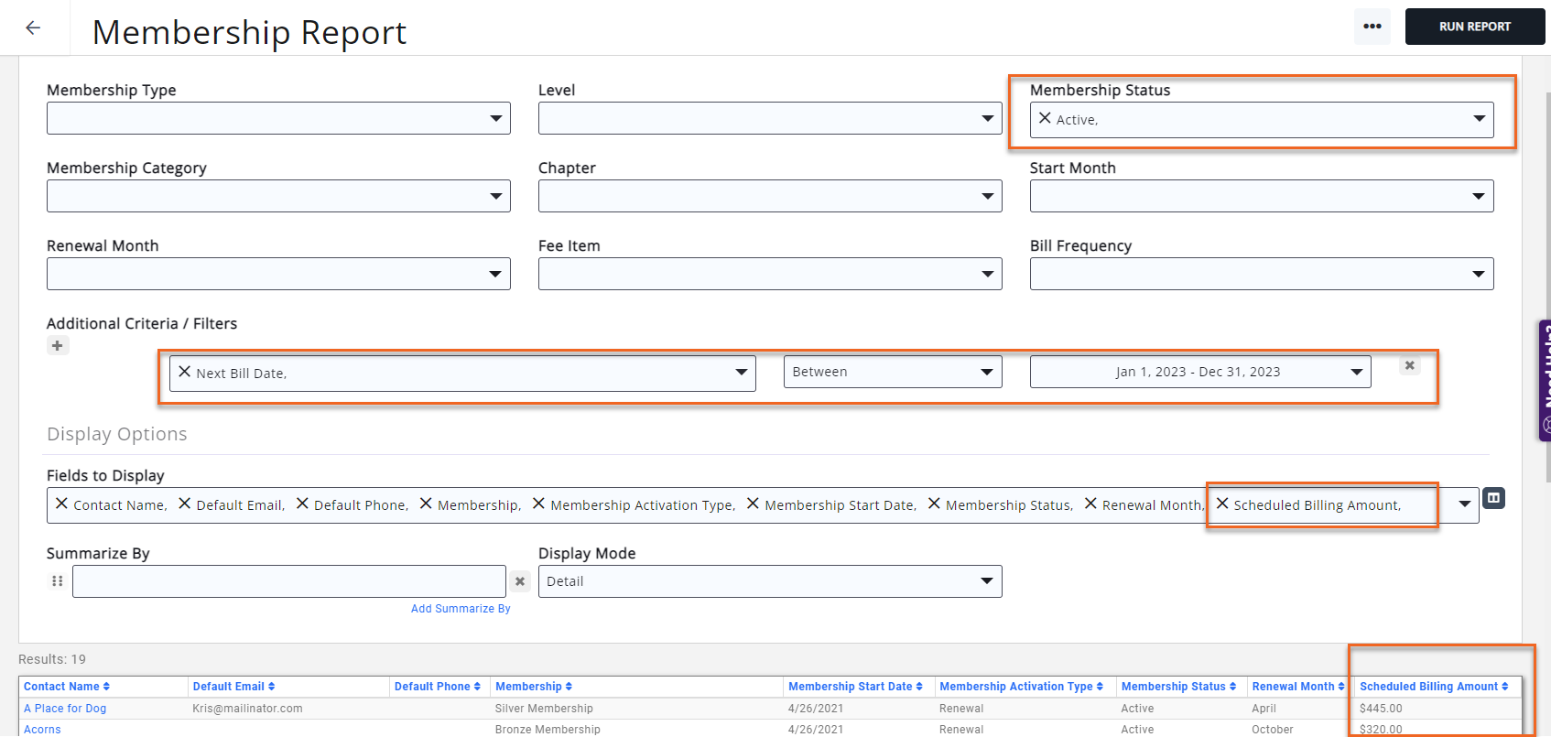Open the three-dot more options menu
The image size is (1551, 737).
tap(1372, 27)
